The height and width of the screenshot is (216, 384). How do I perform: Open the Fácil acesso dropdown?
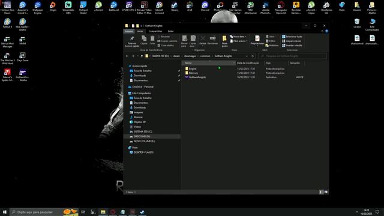[x=239, y=41]
